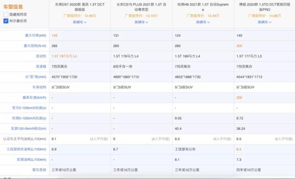295x179 pixels.
Task: Click the 认证车主平均油耗 row label
Action: point(25,139)
